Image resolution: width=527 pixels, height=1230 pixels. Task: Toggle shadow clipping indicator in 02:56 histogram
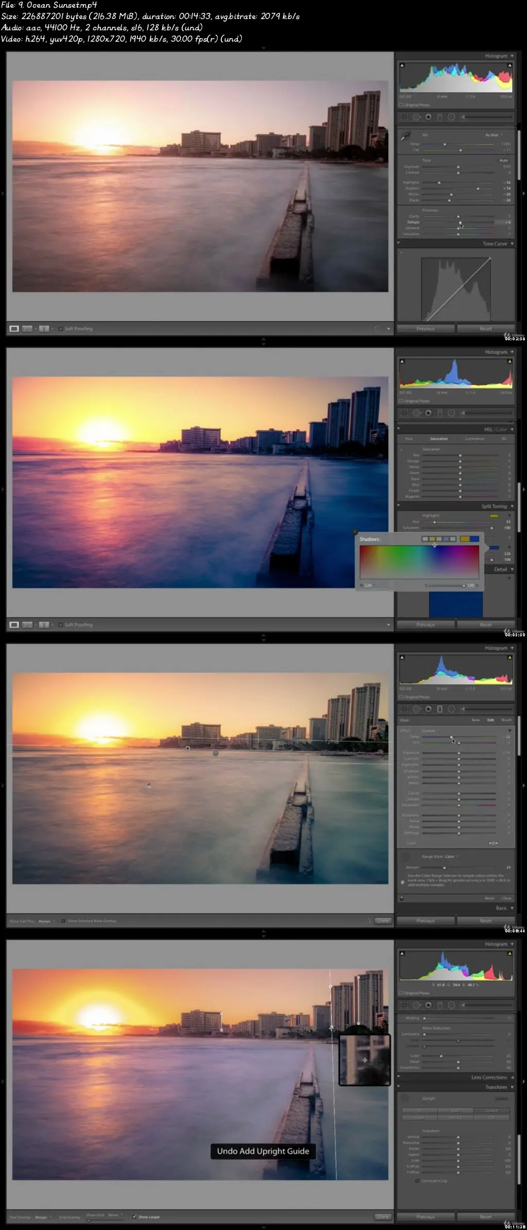point(402,65)
